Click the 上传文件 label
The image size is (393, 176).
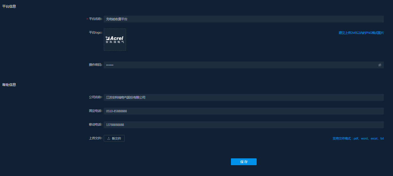click(95, 138)
